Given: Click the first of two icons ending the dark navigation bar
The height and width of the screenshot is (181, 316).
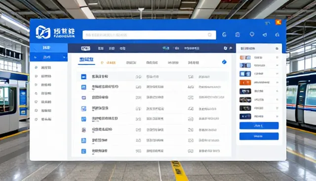Looking at the screenshot, I should tap(225, 48).
